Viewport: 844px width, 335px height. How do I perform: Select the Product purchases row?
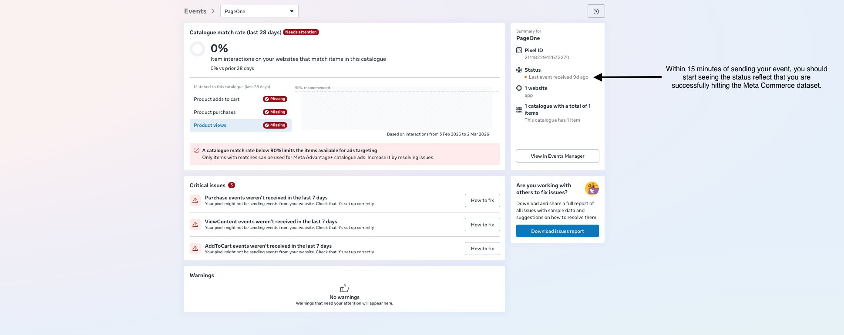coord(240,112)
